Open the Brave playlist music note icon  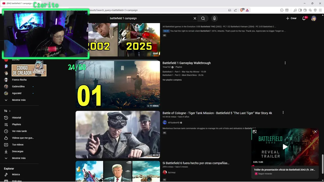click(295, 10)
